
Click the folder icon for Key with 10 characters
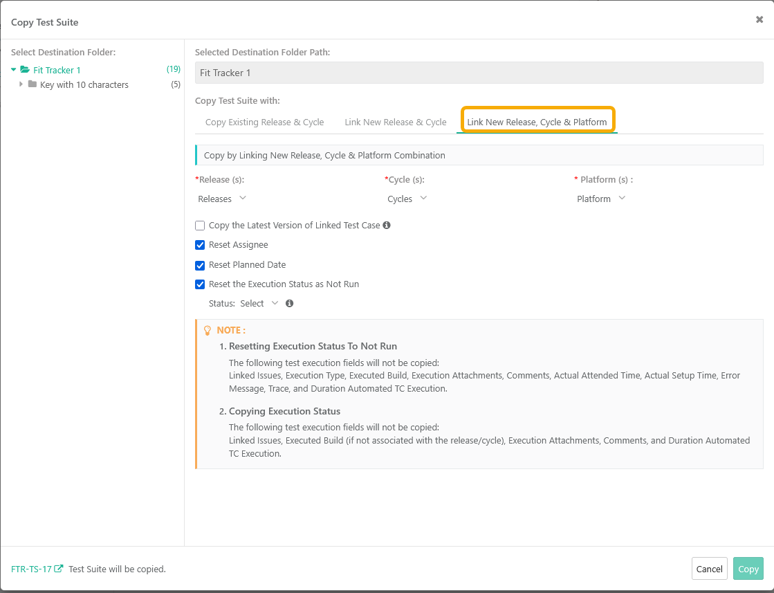click(x=33, y=84)
